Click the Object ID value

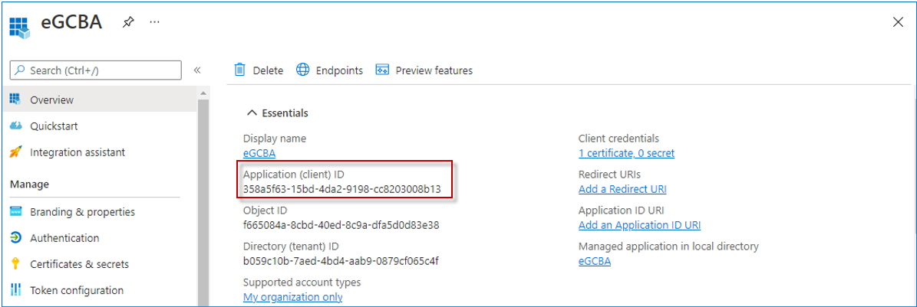[x=341, y=225]
